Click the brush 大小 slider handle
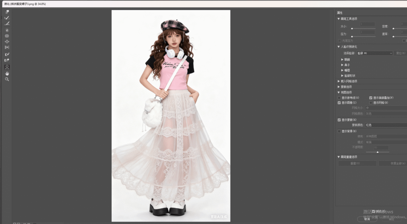This screenshot has width=407, height=224. click(x=351, y=29)
